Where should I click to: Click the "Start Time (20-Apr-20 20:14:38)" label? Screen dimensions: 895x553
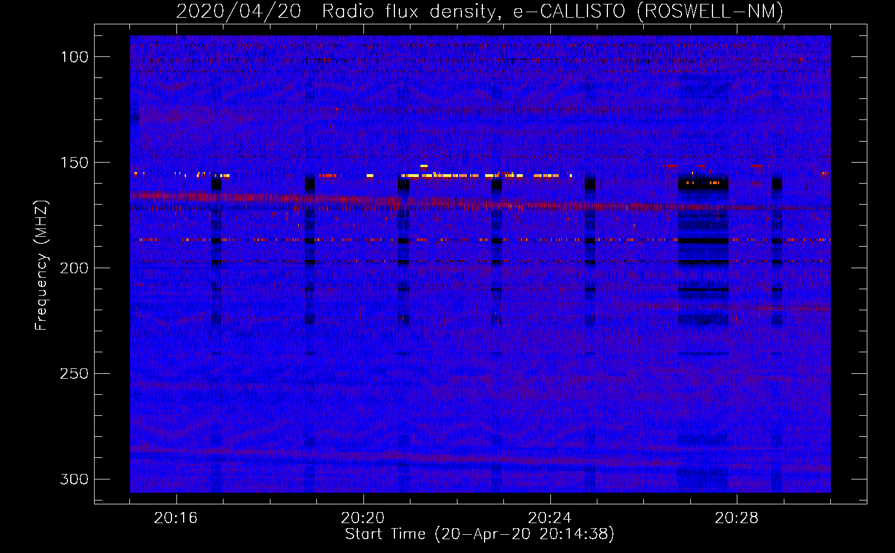tap(480, 534)
